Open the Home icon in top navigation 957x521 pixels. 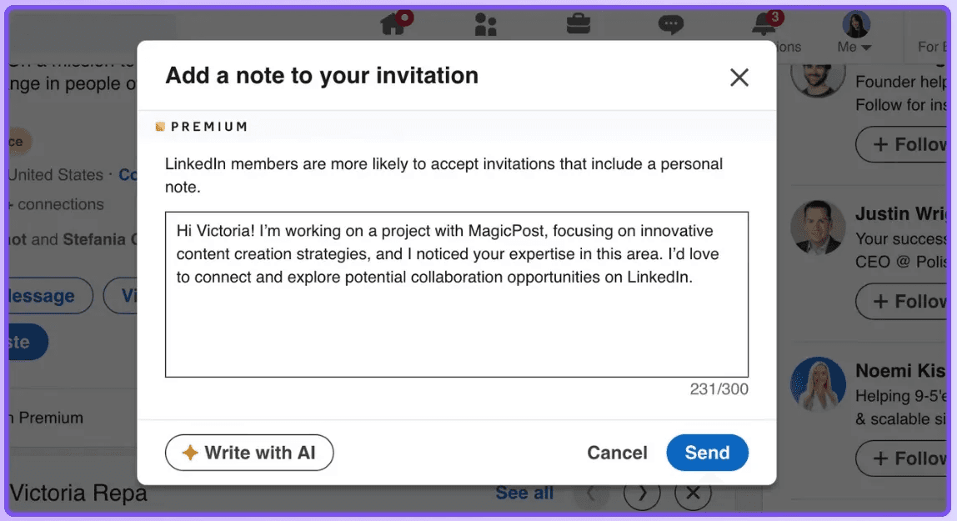393,24
